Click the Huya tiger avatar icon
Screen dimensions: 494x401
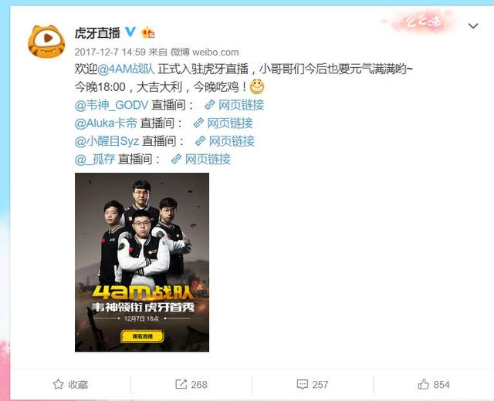[46, 41]
